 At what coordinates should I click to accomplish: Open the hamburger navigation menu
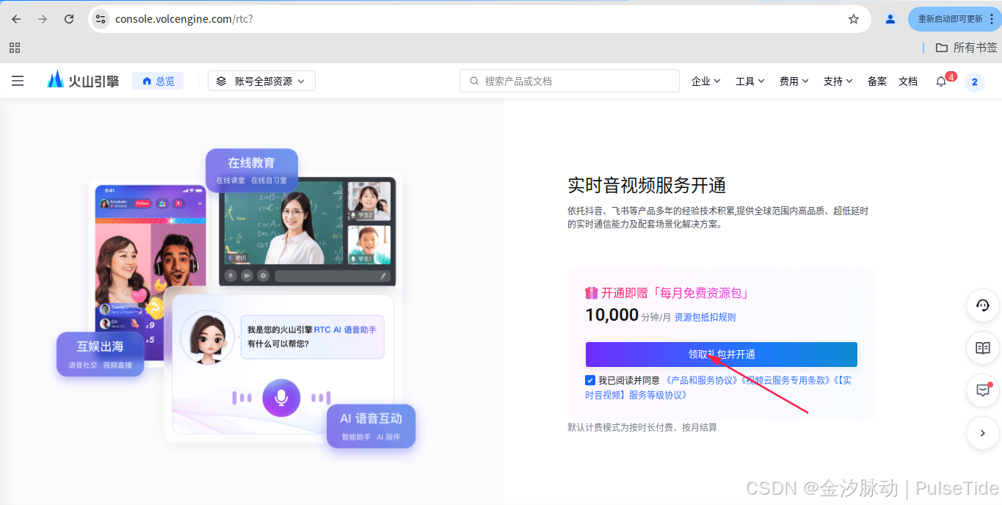tap(18, 81)
